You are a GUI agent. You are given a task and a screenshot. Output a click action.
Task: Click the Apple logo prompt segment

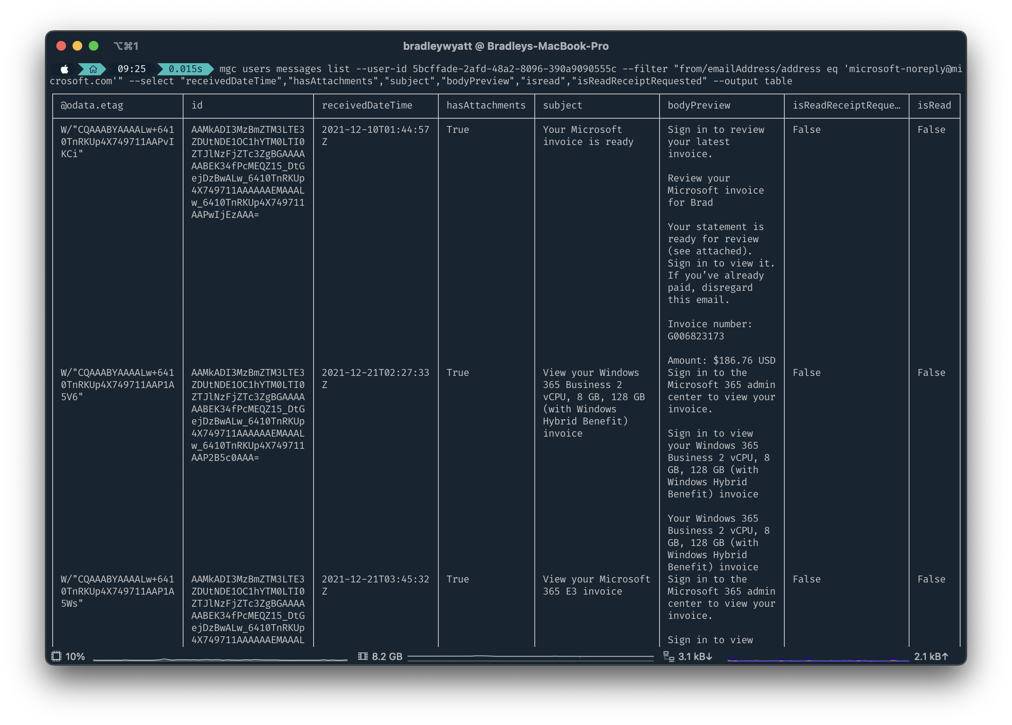coord(65,69)
